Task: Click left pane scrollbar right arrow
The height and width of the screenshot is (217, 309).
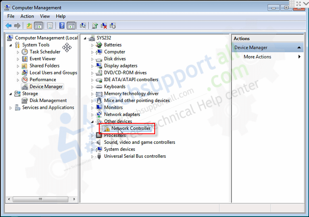Action: 74,199
